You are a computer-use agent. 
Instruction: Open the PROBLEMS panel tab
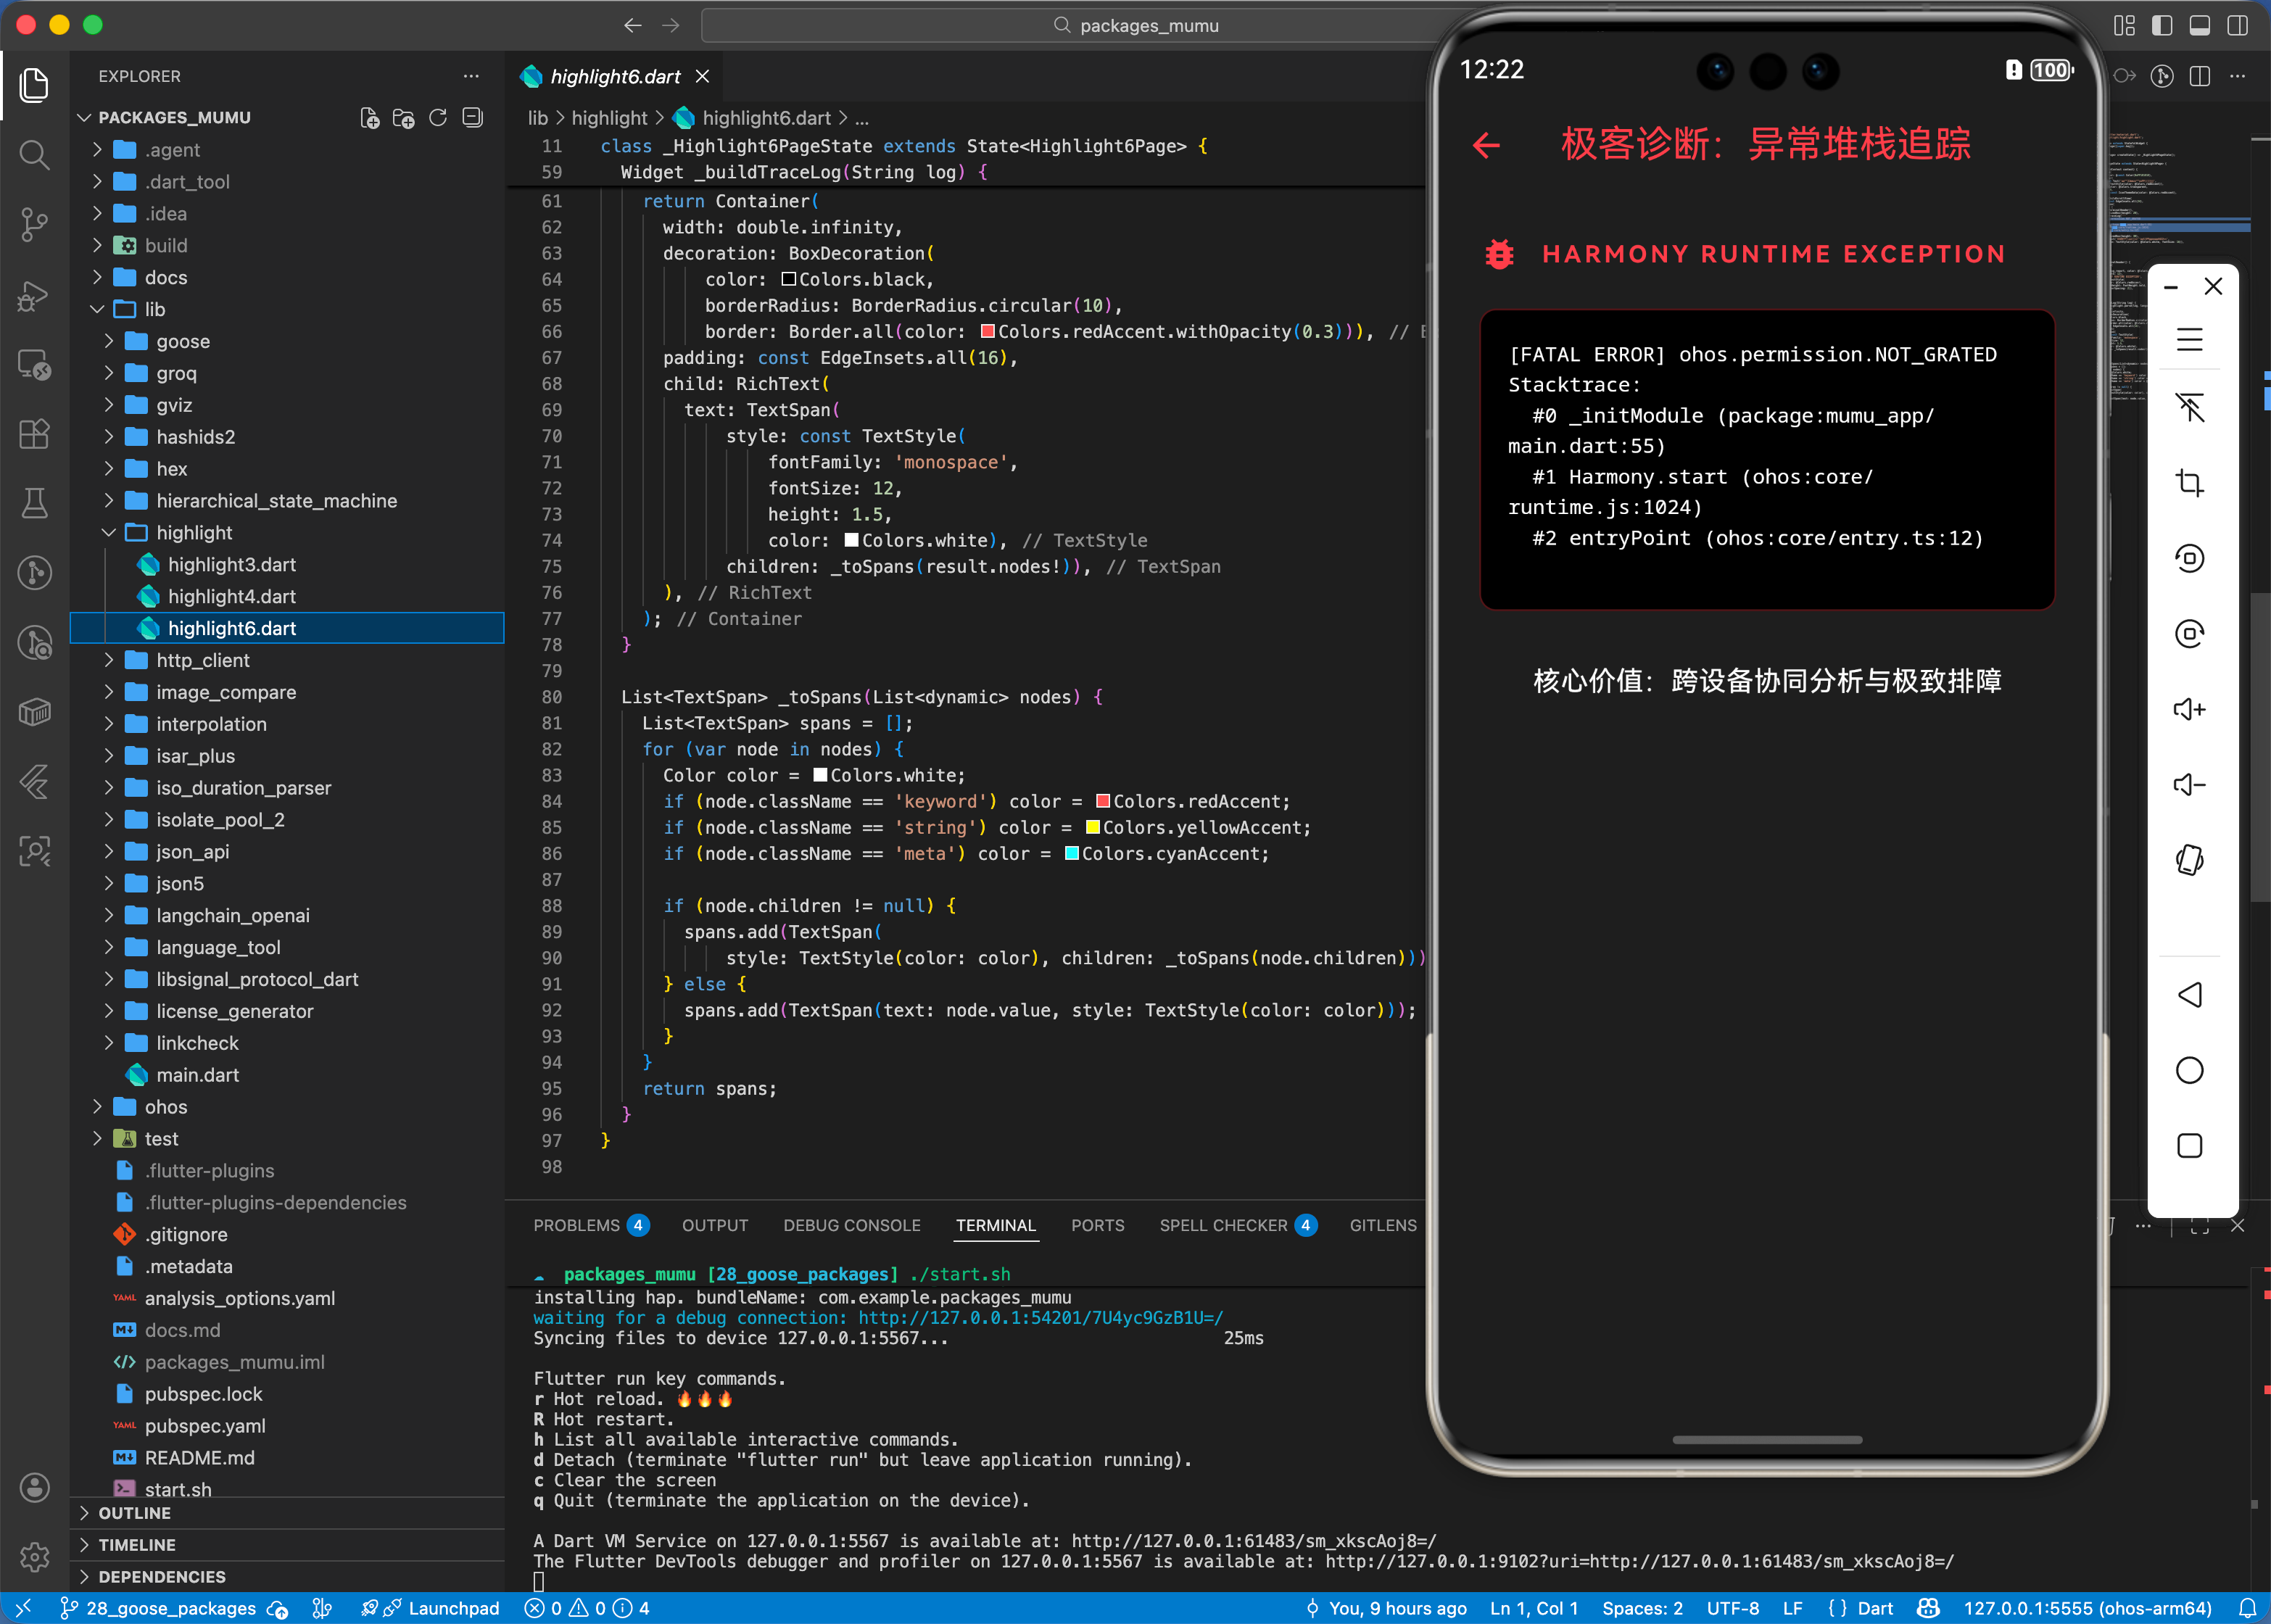[576, 1225]
